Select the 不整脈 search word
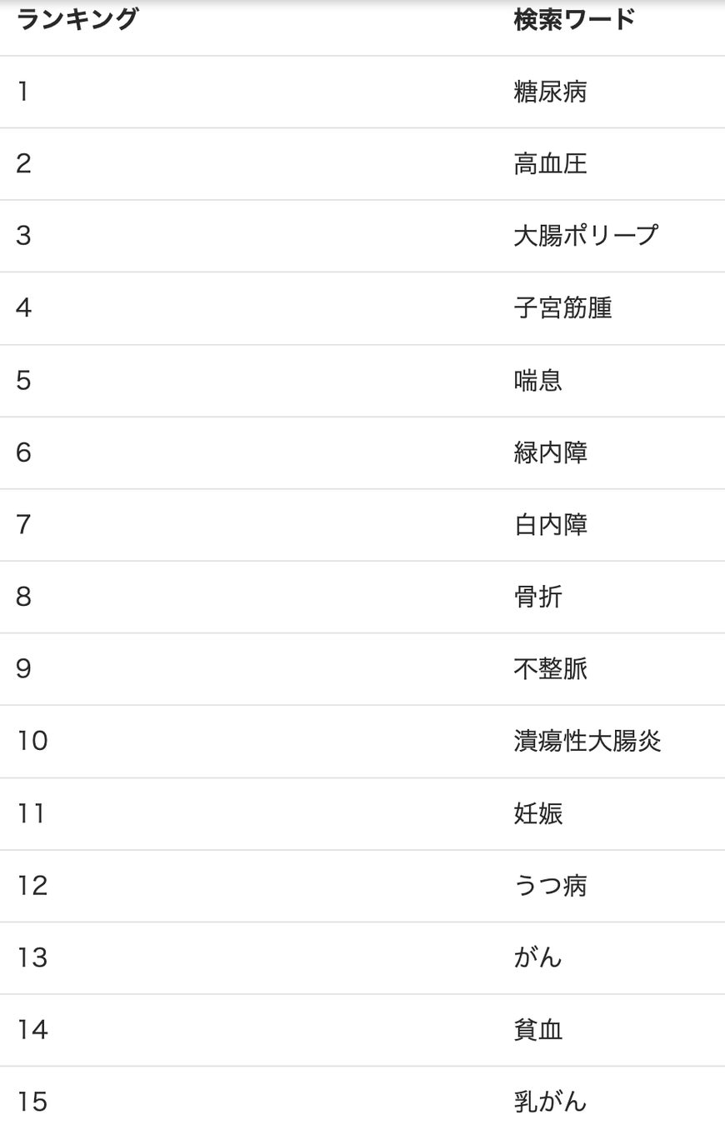Image resolution: width=725 pixels, height=1125 pixels. [x=550, y=669]
